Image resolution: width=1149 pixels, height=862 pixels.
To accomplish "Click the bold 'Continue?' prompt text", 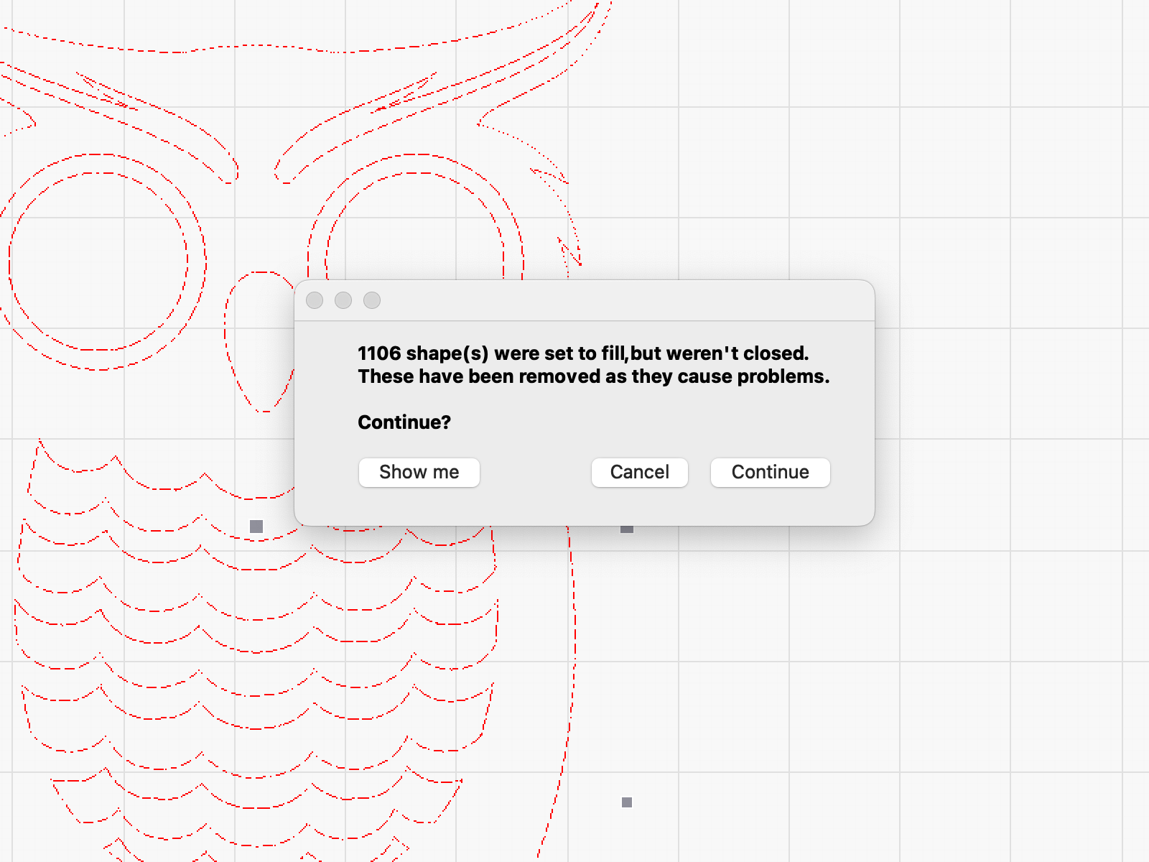I will click(404, 422).
